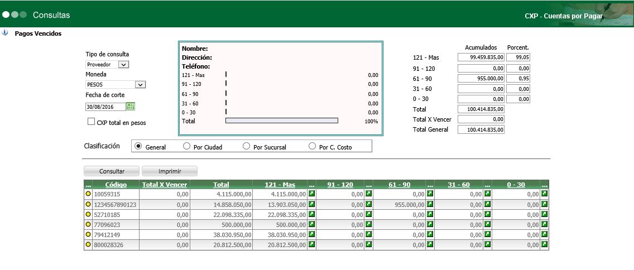Image resolution: width=634 pixels, height=270 pixels.
Task: Select the yellow marker for code 10059315
Action: tap(88, 194)
